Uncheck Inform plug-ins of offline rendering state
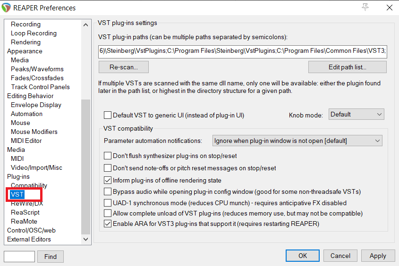The image size is (399, 266). tap(108, 180)
